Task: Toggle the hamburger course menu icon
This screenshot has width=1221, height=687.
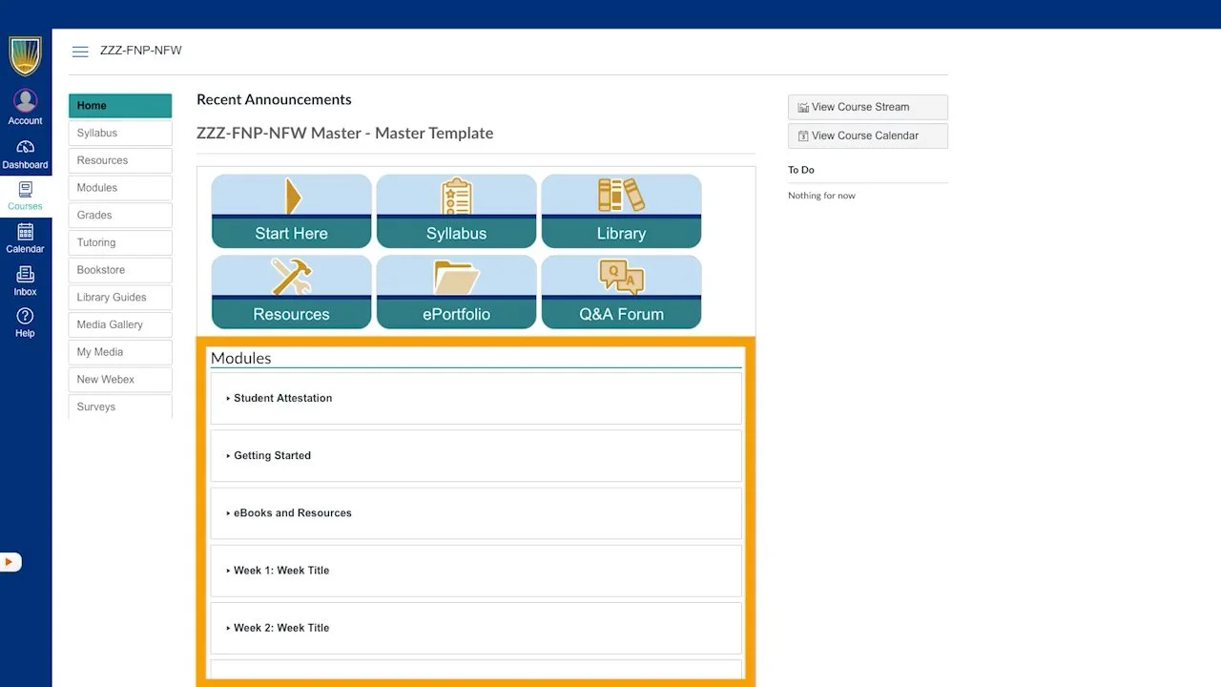Action: [80, 52]
